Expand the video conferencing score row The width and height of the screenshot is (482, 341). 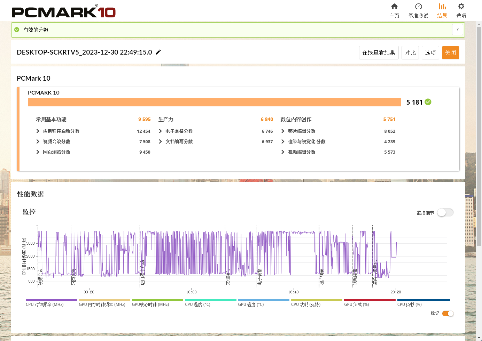pos(38,141)
